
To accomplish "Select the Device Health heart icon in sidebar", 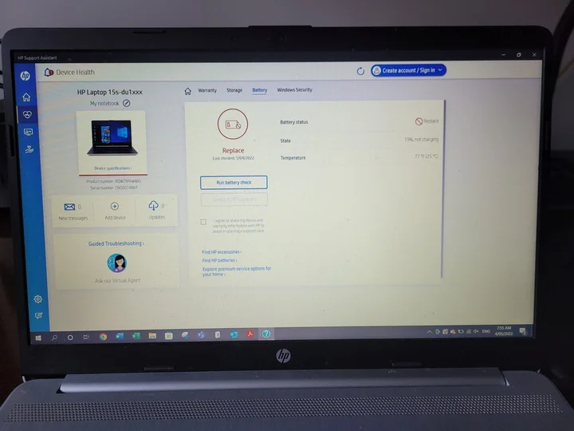I will pos(27,114).
